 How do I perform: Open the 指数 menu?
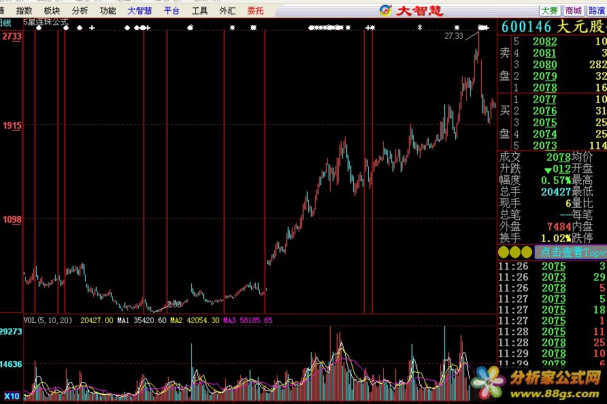click(x=24, y=10)
